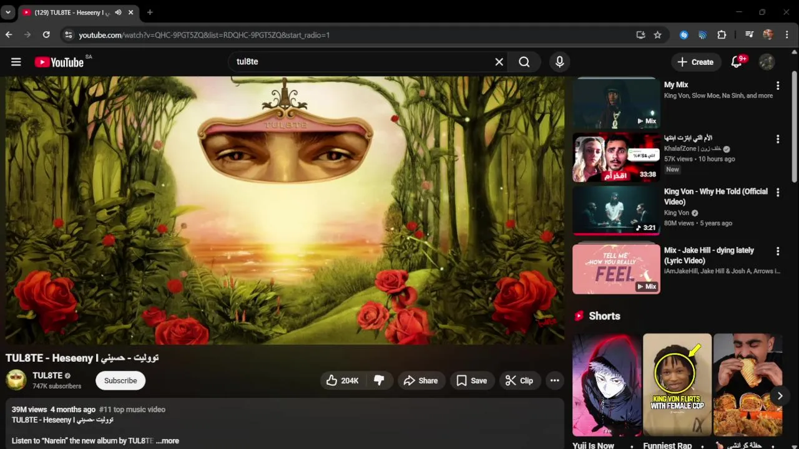Click install/cast screen icon in address bar

pos(640,35)
